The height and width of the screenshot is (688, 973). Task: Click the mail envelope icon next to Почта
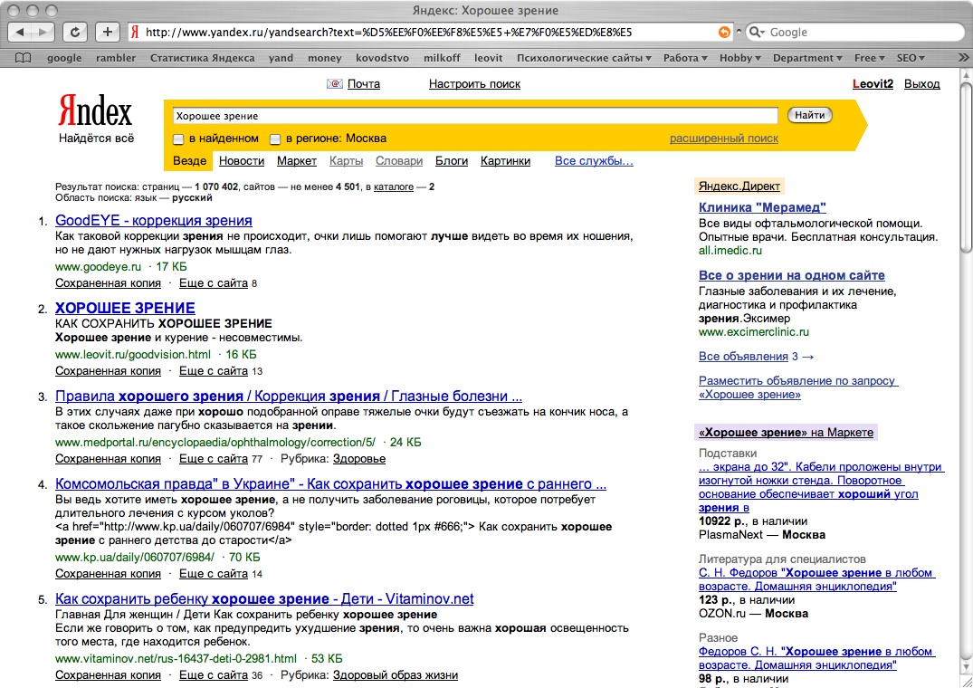pos(335,84)
